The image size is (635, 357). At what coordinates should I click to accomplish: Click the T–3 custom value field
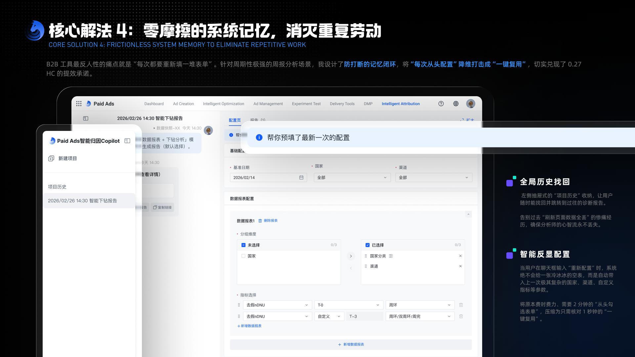point(365,317)
